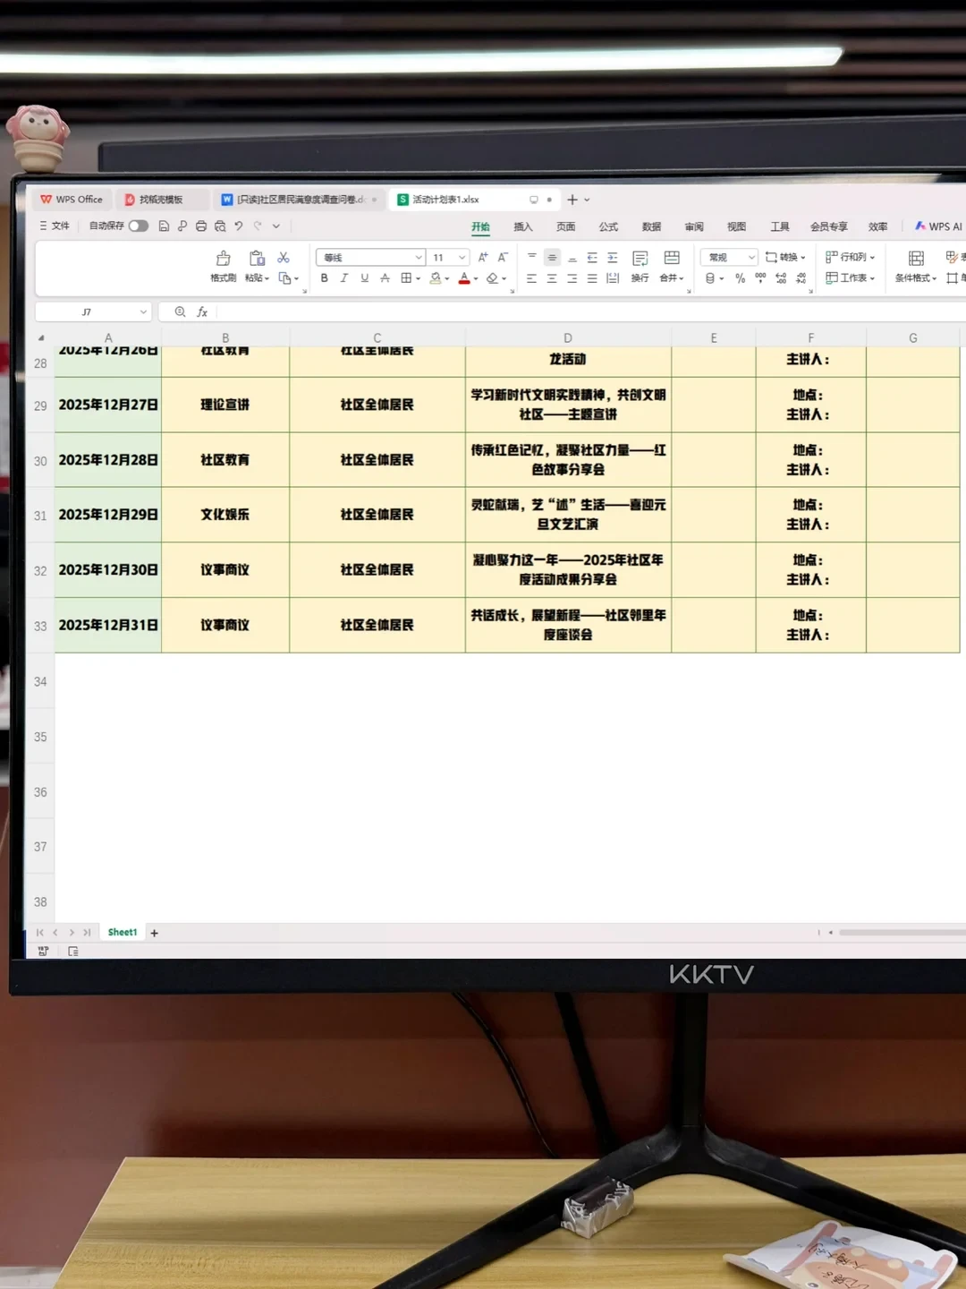
Task: Switch to the Data (数据) ribbon tab
Action: pyautogui.click(x=651, y=227)
